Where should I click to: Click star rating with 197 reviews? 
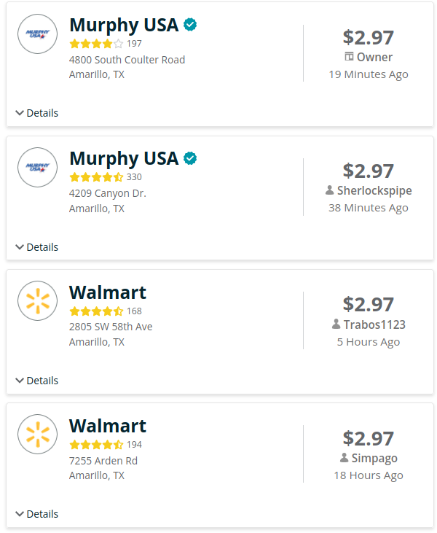click(x=97, y=44)
